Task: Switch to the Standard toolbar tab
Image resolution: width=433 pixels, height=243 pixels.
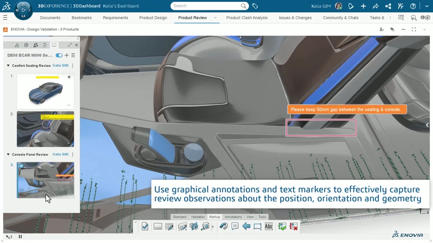Action: point(180,217)
